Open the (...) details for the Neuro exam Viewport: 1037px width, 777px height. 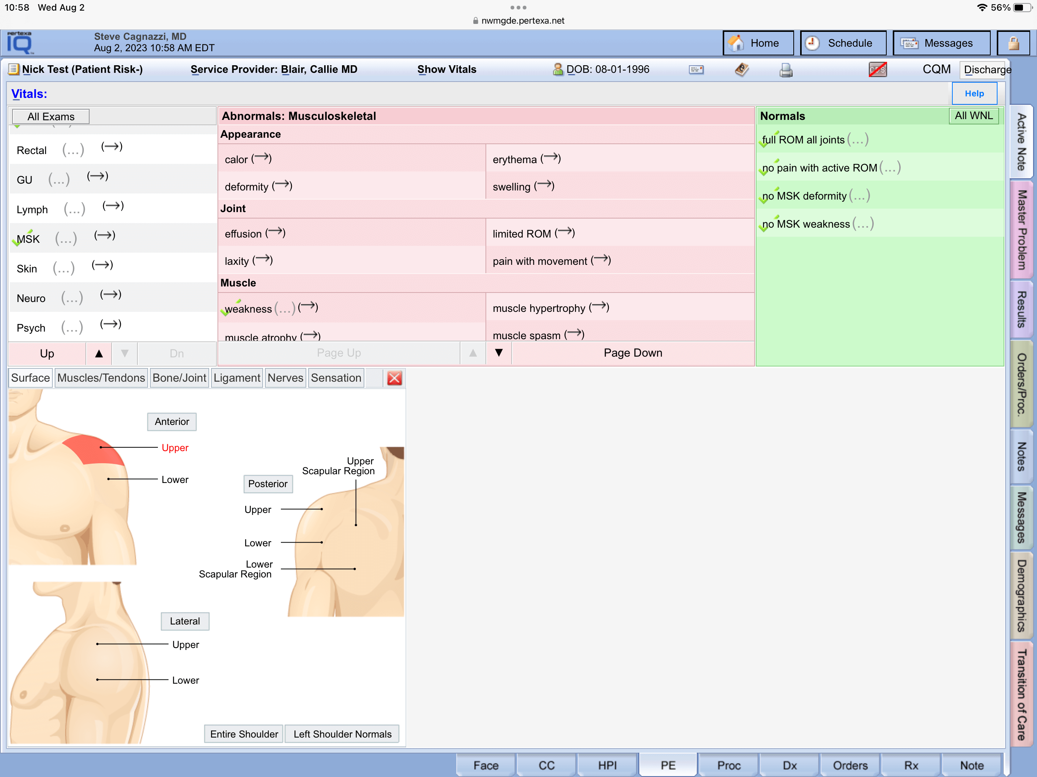72,299
